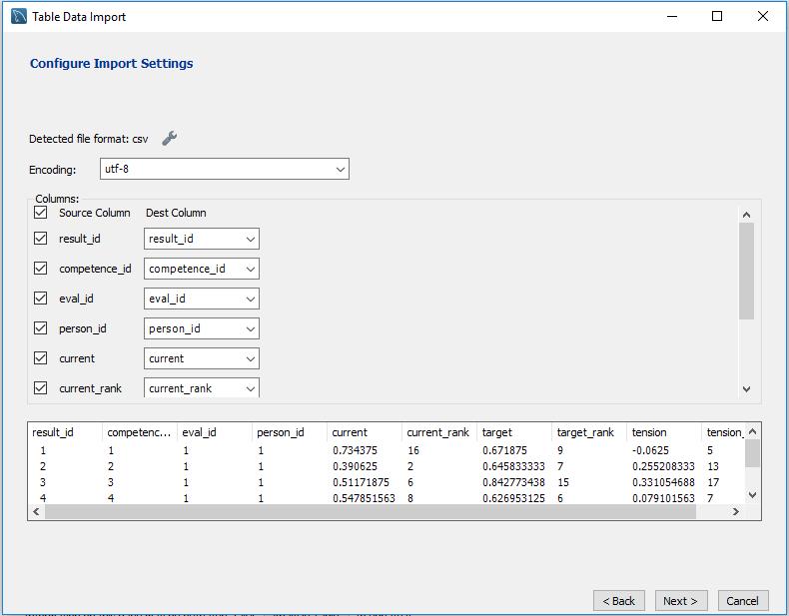Toggle the select-all columns checkbox
Screen dimensions: 789x616
40,213
